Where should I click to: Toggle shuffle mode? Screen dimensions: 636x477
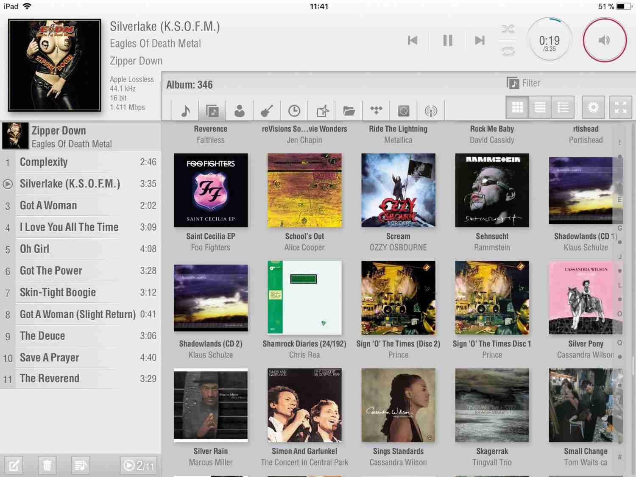click(508, 29)
